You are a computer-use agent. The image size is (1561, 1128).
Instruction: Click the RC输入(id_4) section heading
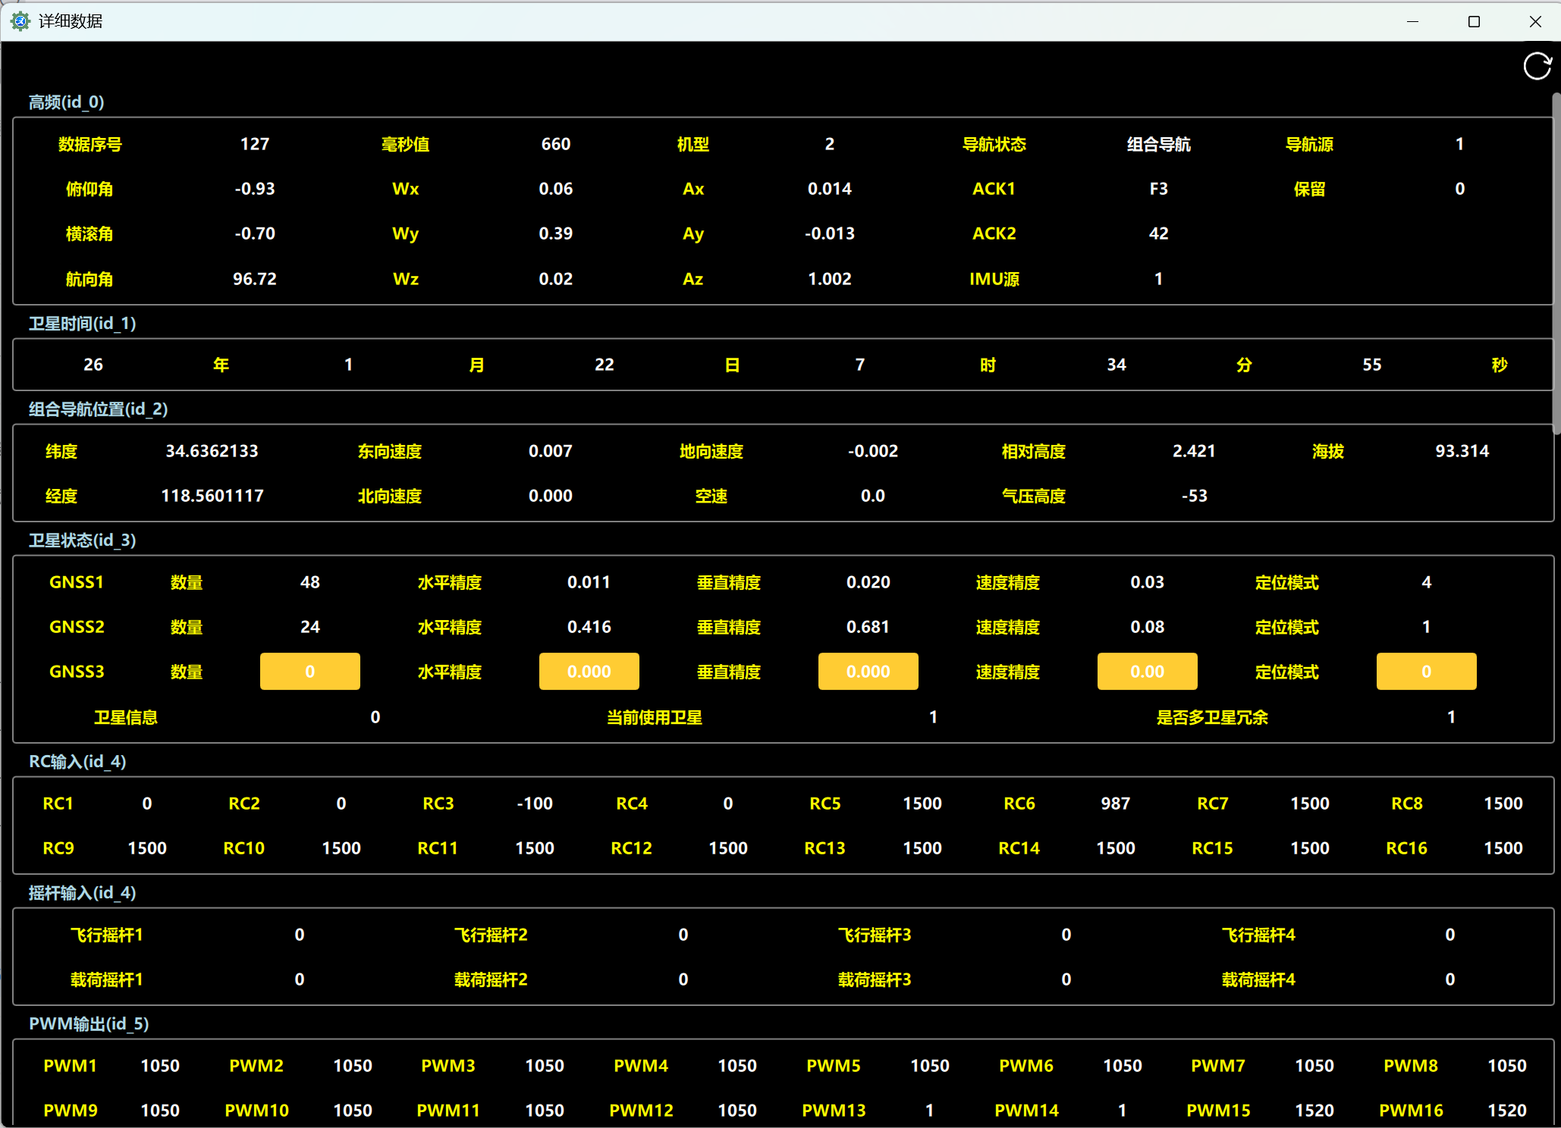pyautogui.click(x=77, y=762)
